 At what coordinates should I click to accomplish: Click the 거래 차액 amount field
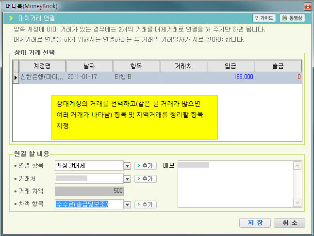90,191
